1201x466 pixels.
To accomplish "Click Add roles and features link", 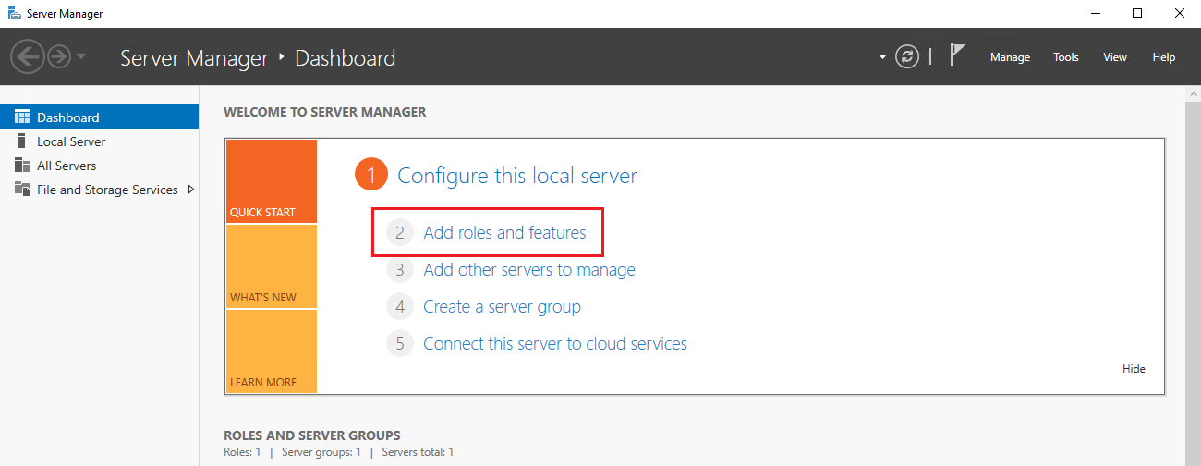I will [504, 233].
